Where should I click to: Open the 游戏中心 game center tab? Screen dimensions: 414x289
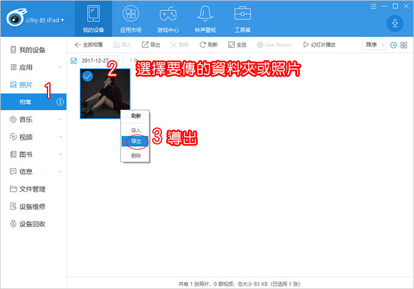[x=168, y=18]
